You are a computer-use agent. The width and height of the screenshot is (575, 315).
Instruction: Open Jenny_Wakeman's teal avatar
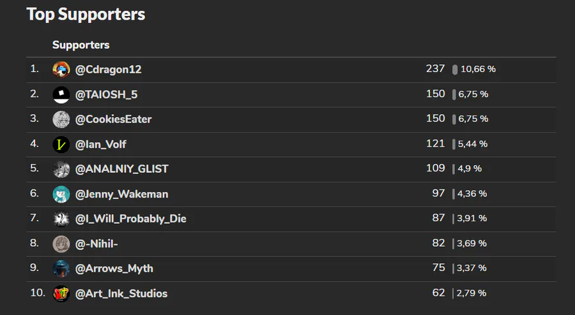[61, 194]
